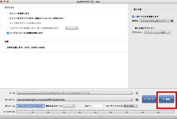The image size is (177, 119).
Task: Uncheck '一時フォルダを削除します' checkbox
Action: coord(133,17)
